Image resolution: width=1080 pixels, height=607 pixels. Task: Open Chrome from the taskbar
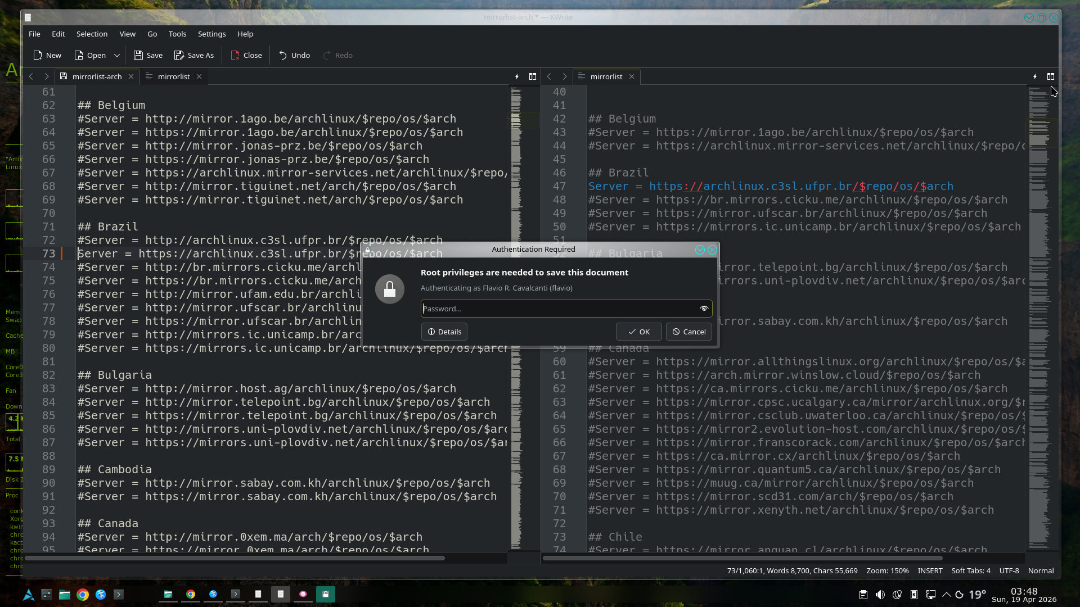pyautogui.click(x=83, y=595)
